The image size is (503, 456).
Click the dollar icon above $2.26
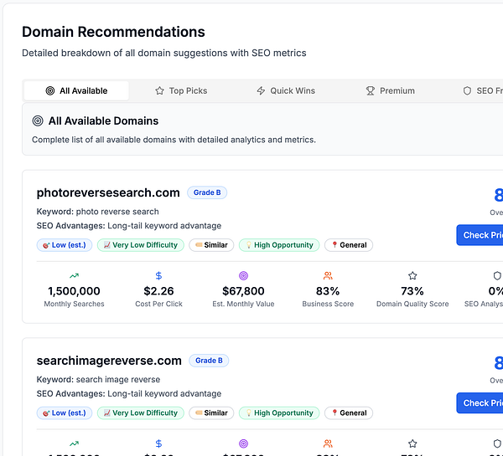click(158, 275)
